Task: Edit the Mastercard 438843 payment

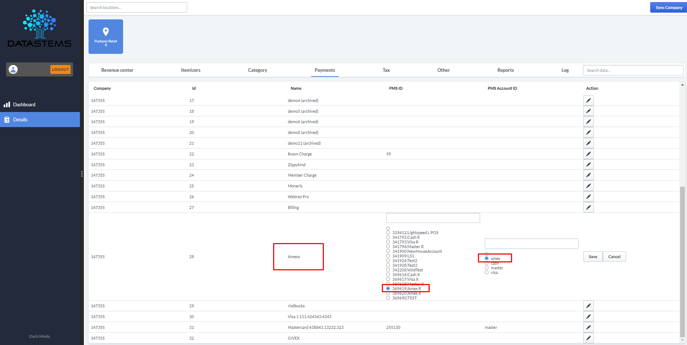Action: 588,327
